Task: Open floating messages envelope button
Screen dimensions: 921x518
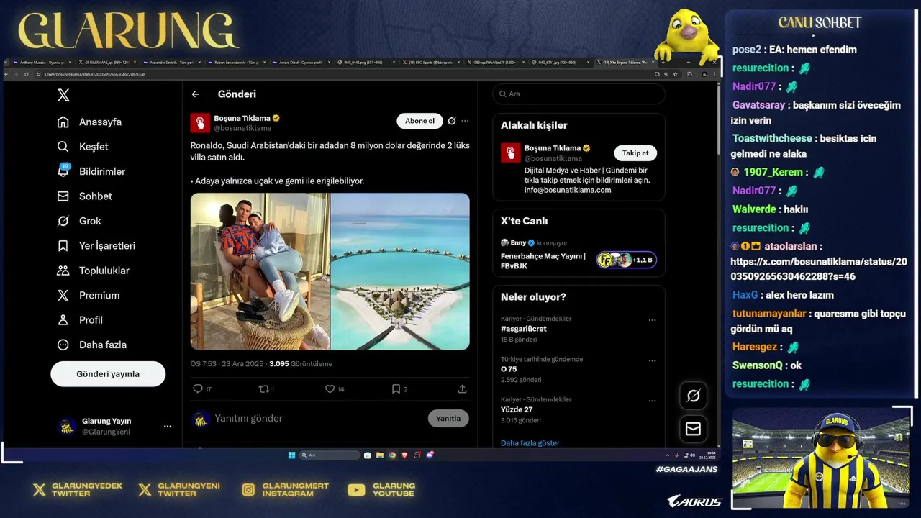Action: coord(694,429)
